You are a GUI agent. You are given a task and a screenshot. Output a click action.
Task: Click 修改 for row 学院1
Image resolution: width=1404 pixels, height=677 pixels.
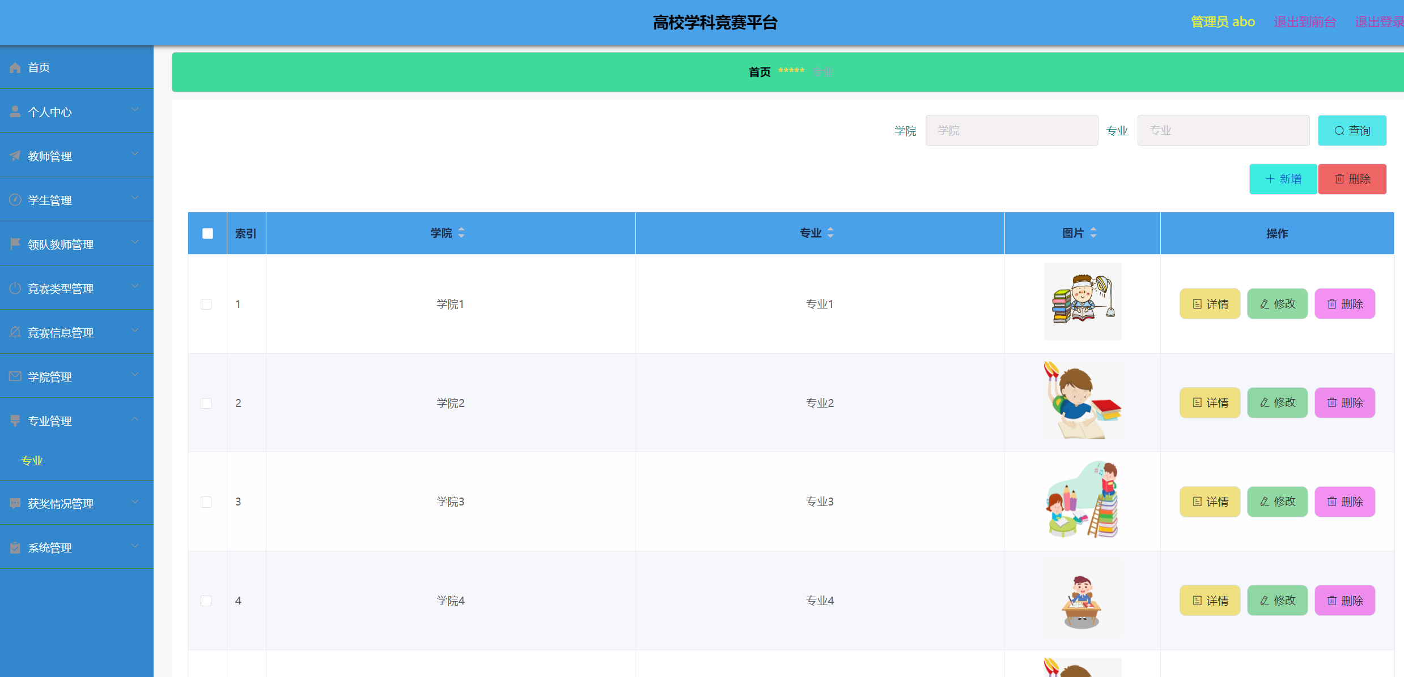tap(1277, 304)
